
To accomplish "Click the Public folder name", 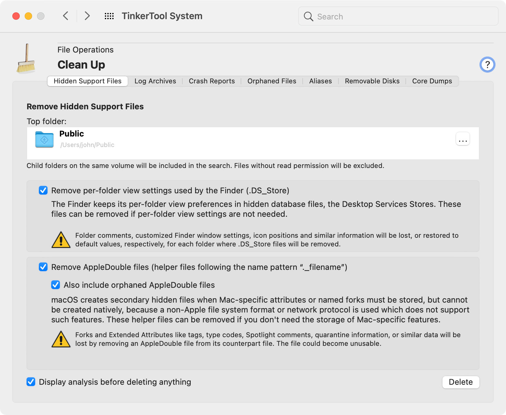I will click(x=72, y=134).
